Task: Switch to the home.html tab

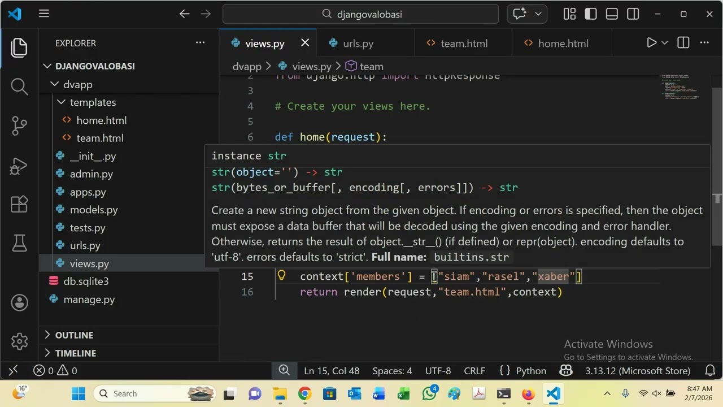Action: [563, 44]
